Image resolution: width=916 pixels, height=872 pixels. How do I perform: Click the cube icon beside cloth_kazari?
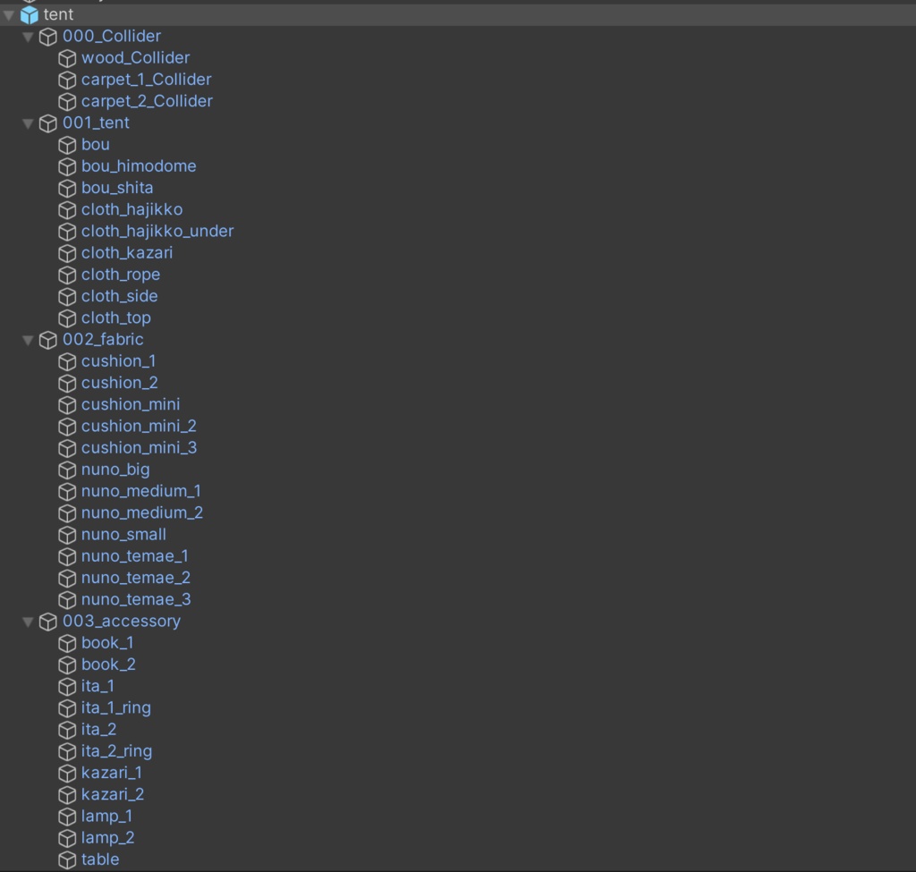coord(67,253)
